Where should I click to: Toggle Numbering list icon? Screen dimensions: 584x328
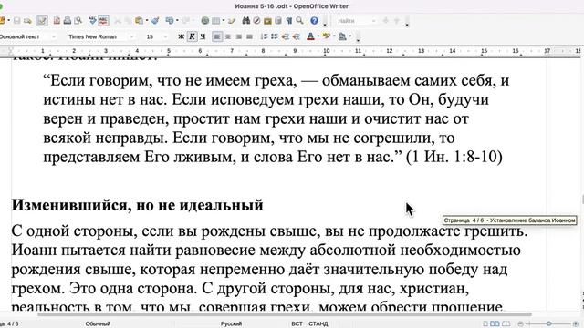click(x=264, y=36)
